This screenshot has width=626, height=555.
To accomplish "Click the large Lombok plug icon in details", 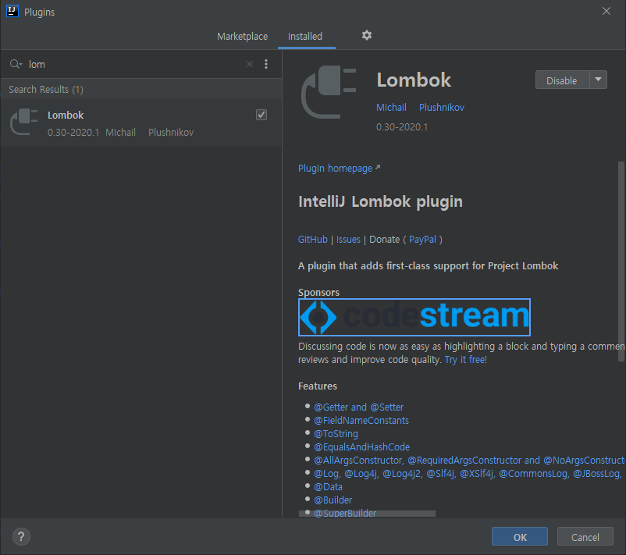I will [x=329, y=92].
